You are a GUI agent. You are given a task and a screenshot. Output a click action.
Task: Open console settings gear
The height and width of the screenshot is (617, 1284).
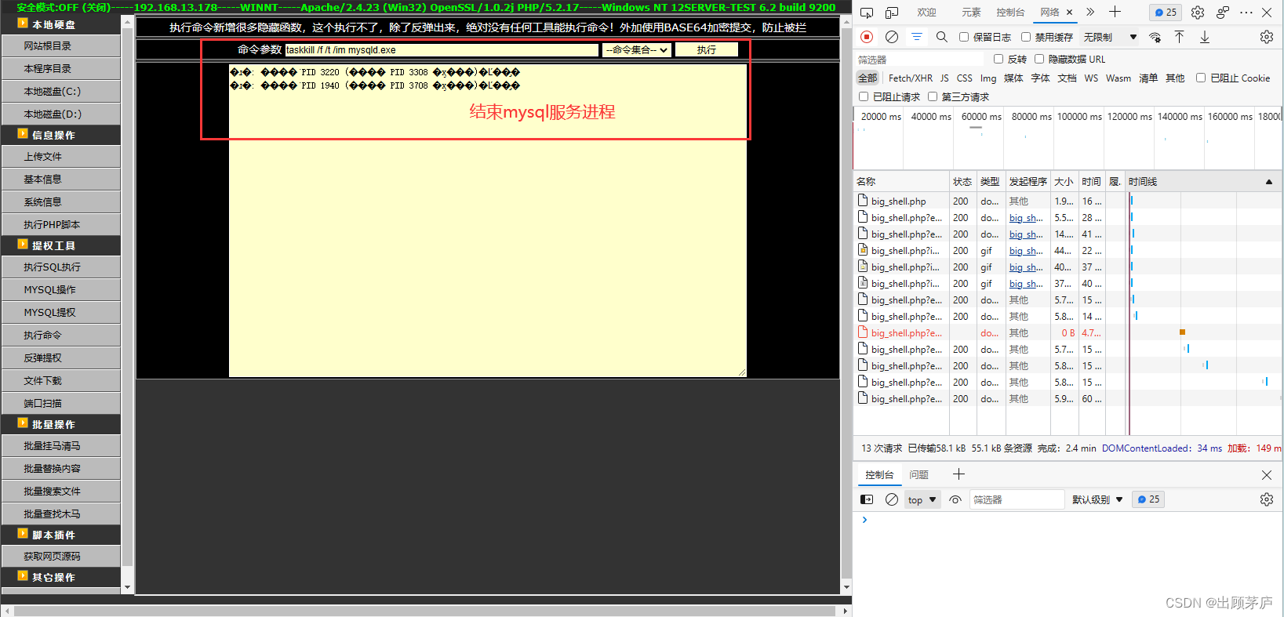tap(1267, 499)
